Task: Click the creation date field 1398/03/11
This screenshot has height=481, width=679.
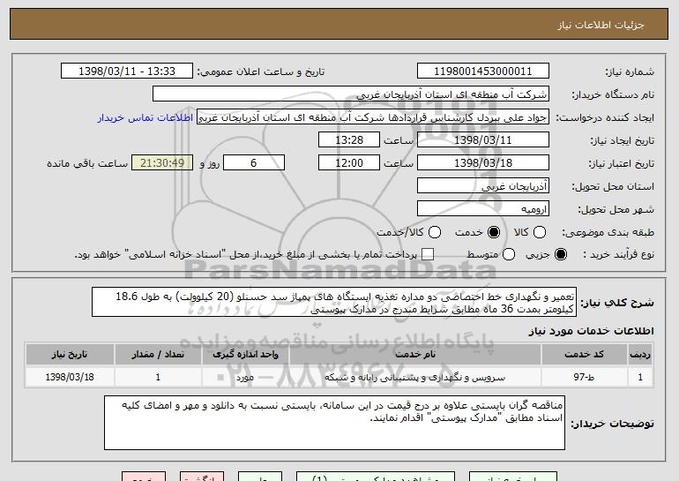Action: tap(483, 140)
